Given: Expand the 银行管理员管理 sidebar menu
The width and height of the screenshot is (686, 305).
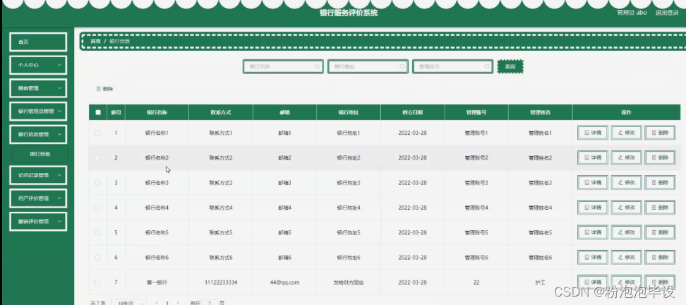Looking at the screenshot, I should (x=38, y=111).
